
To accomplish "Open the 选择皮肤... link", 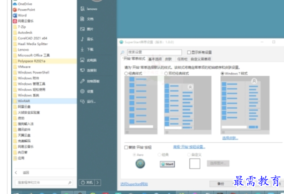I will [230, 138].
